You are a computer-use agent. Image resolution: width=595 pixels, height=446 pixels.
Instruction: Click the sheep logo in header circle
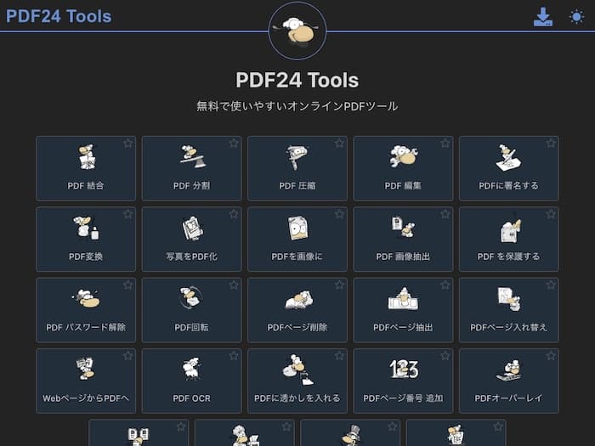297,31
